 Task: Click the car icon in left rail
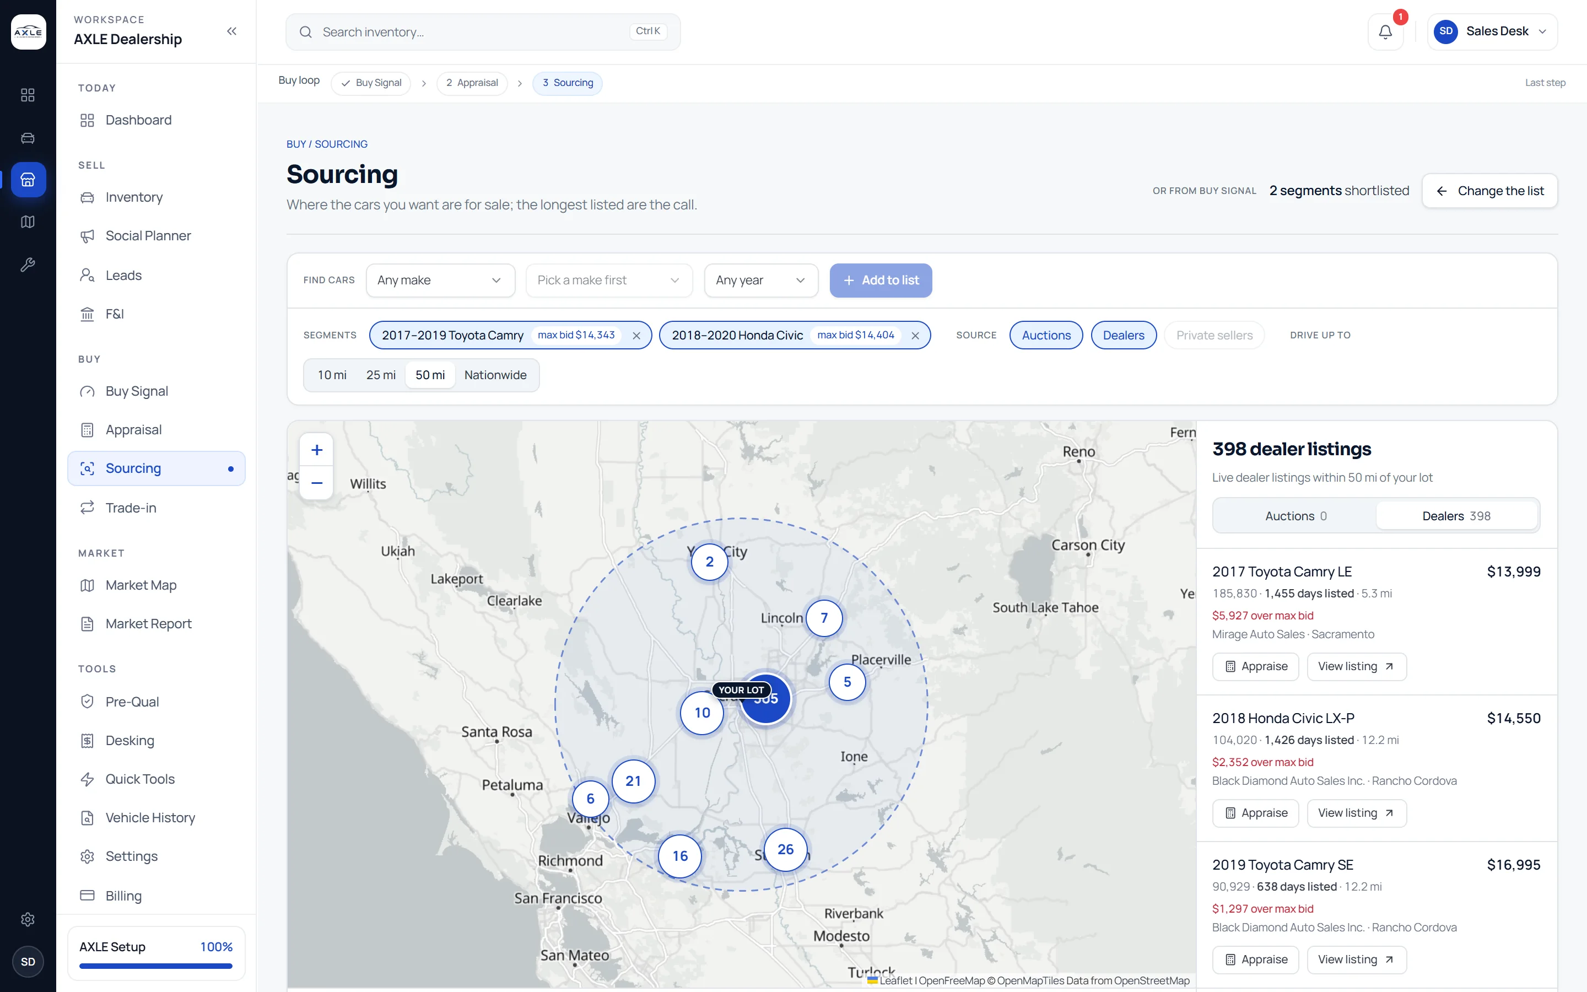[28, 138]
